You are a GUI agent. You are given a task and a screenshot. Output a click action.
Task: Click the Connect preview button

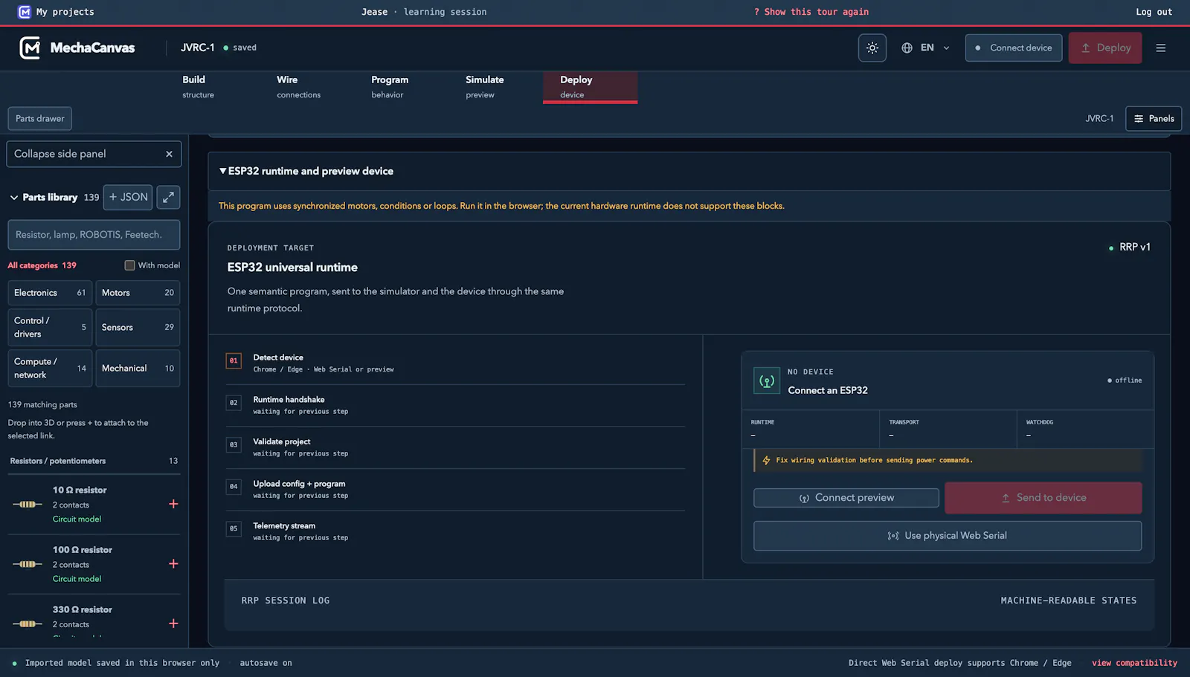click(846, 498)
